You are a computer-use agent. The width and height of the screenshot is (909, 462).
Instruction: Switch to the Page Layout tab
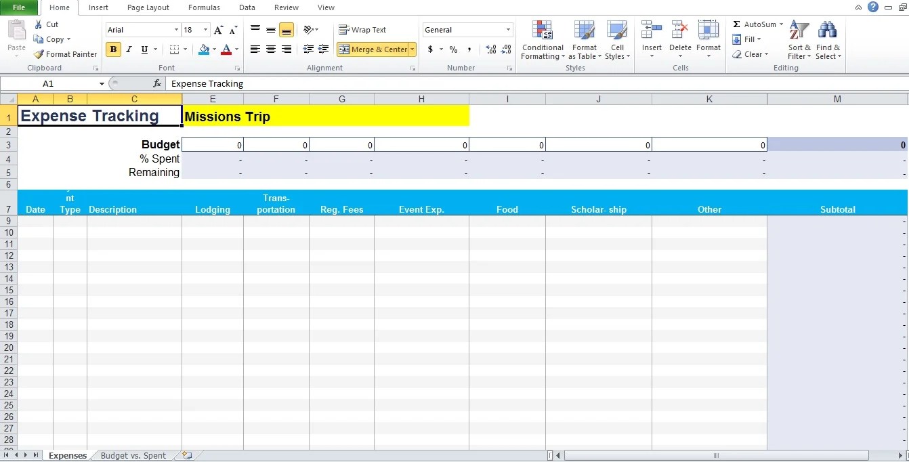(x=148, y=7)
